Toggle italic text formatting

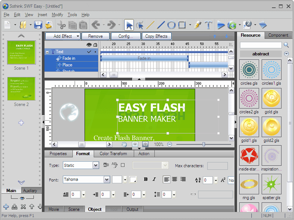[x=154, y=179]
